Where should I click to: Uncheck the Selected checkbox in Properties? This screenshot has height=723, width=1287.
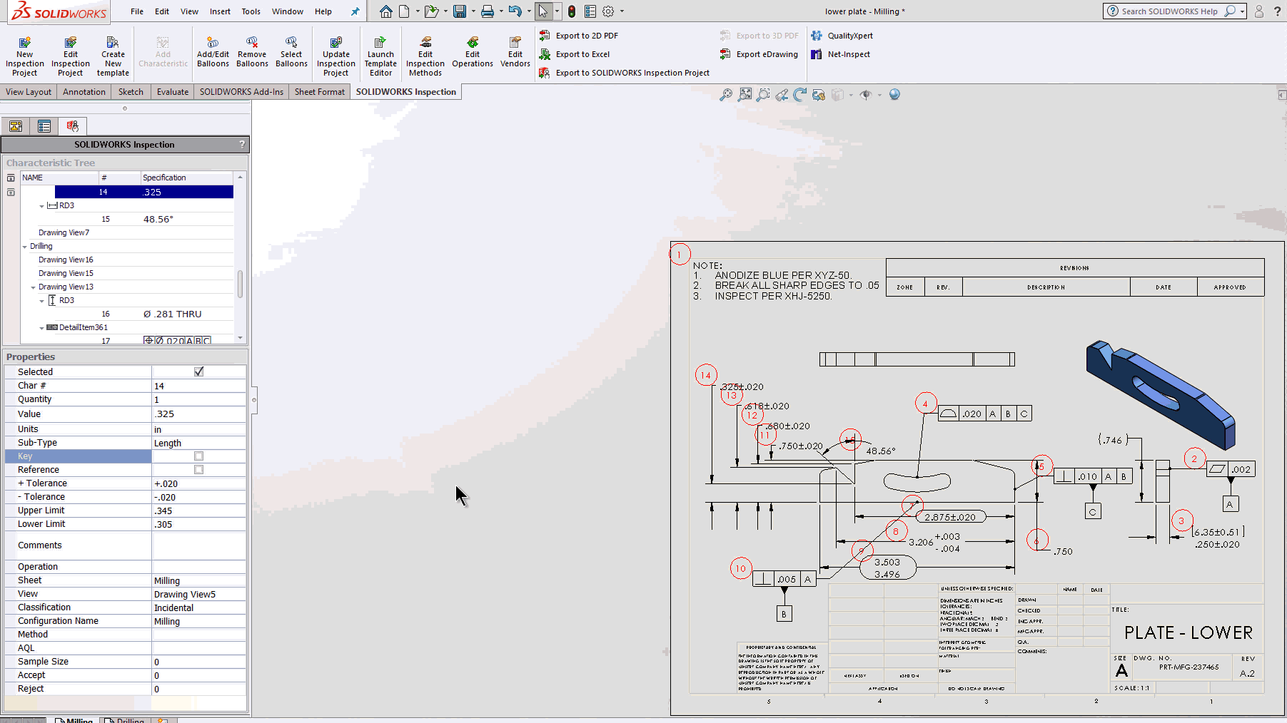198,371
